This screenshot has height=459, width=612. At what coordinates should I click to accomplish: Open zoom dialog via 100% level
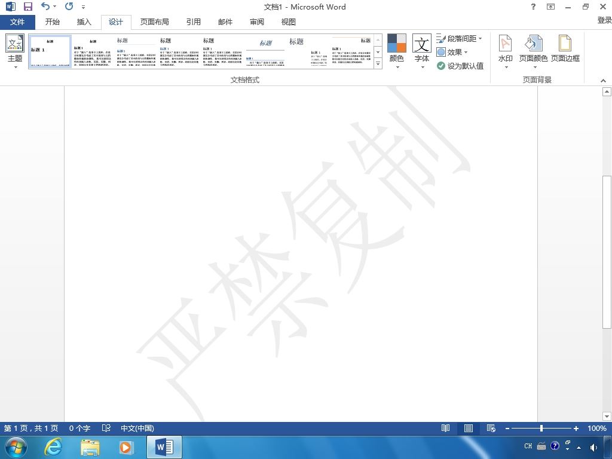pyautogui.click(x=597, y=428)
